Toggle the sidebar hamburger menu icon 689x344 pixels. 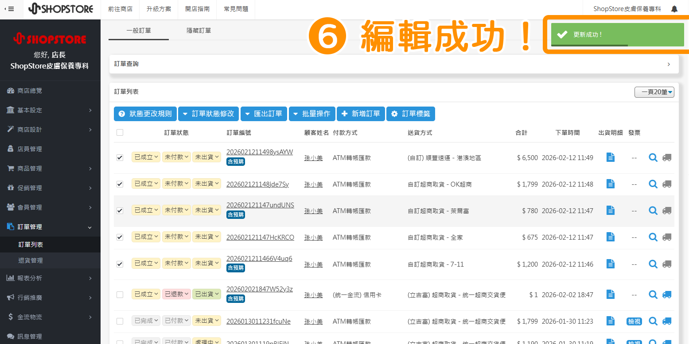pos(9,9)
